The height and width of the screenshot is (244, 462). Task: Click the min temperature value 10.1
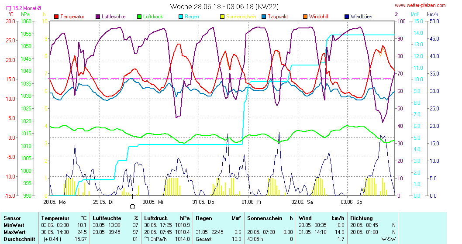pyautogui.click(x=82, y=225)
